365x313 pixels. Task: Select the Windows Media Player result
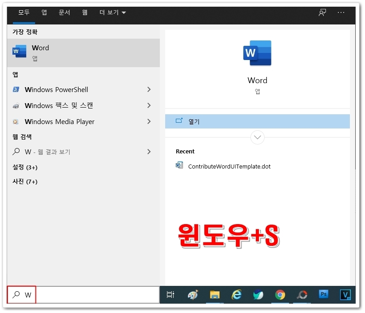coord(83,121)
